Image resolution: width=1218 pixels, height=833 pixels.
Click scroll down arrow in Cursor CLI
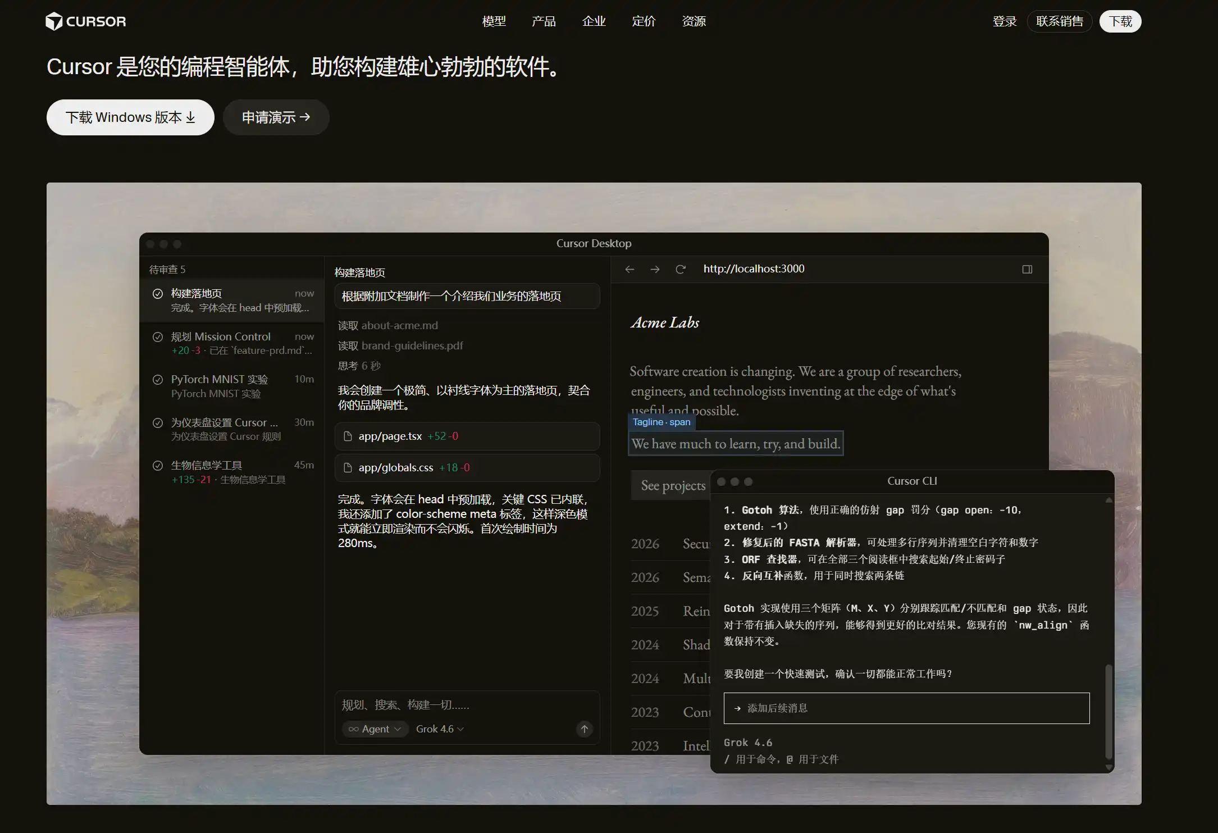tap(1108, 767)
